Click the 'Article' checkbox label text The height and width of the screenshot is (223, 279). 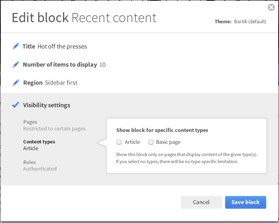(132, 142)
